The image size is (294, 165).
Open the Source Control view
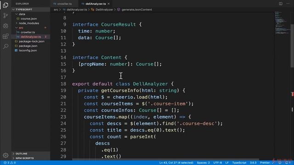pos(6,15)
